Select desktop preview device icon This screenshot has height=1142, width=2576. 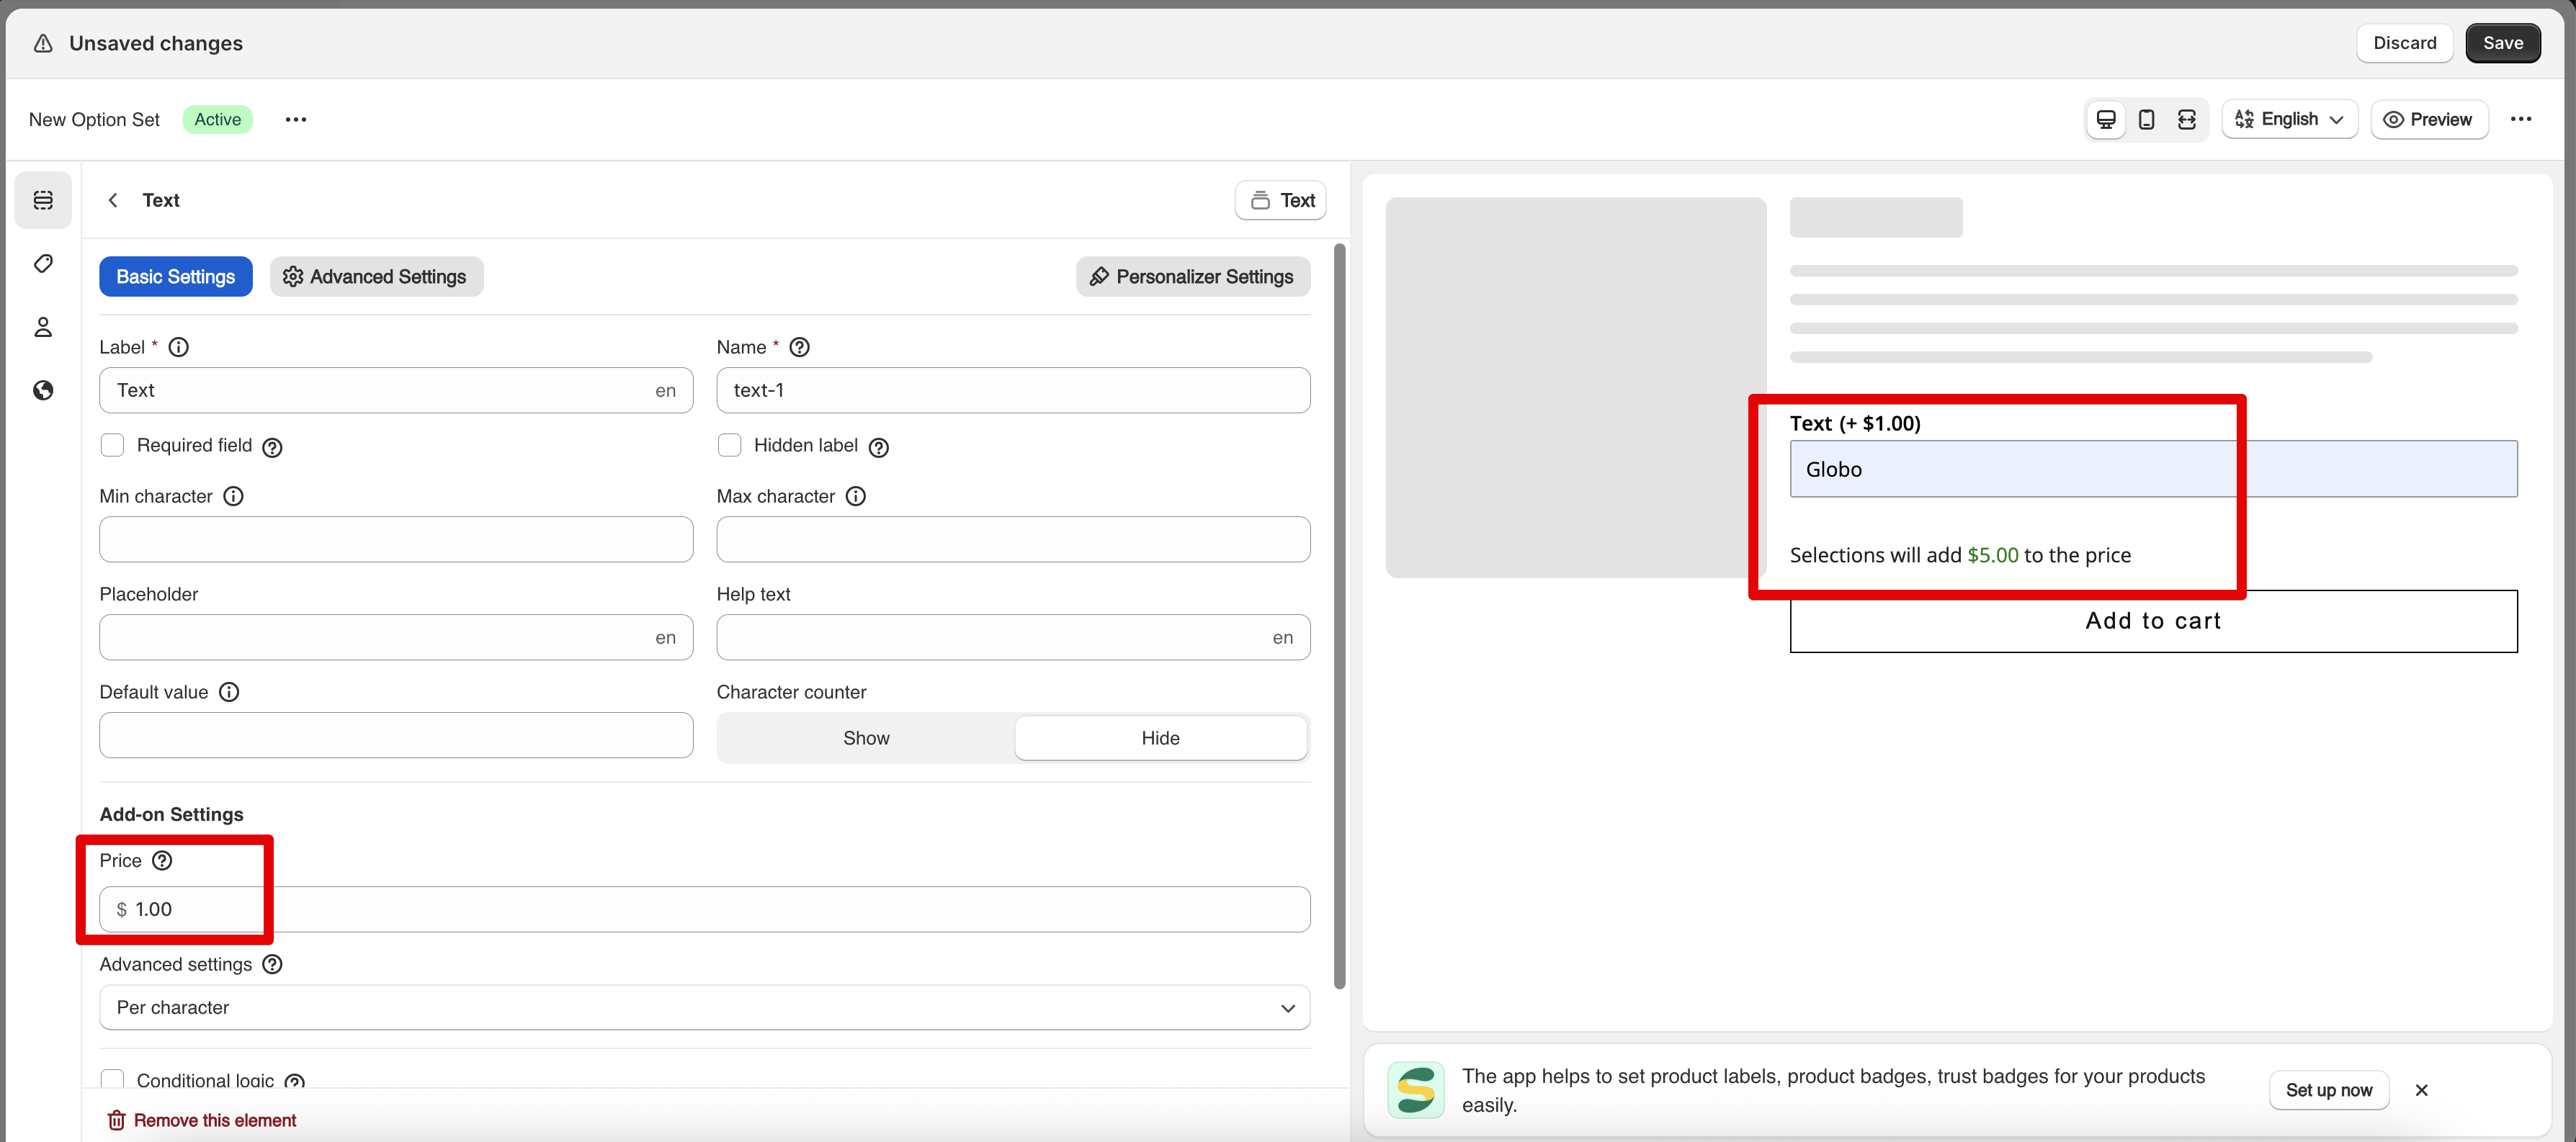pyautogui.click(x=2106, y=119)
